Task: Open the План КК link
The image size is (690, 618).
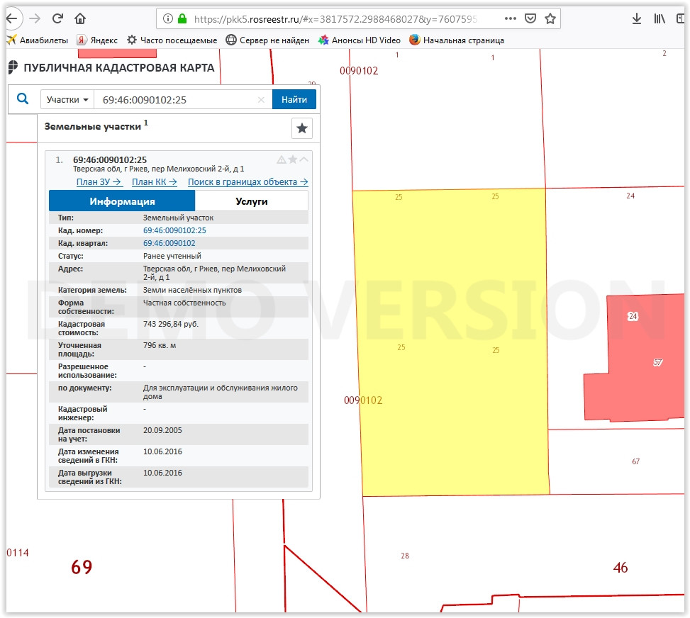Action: 154,182
